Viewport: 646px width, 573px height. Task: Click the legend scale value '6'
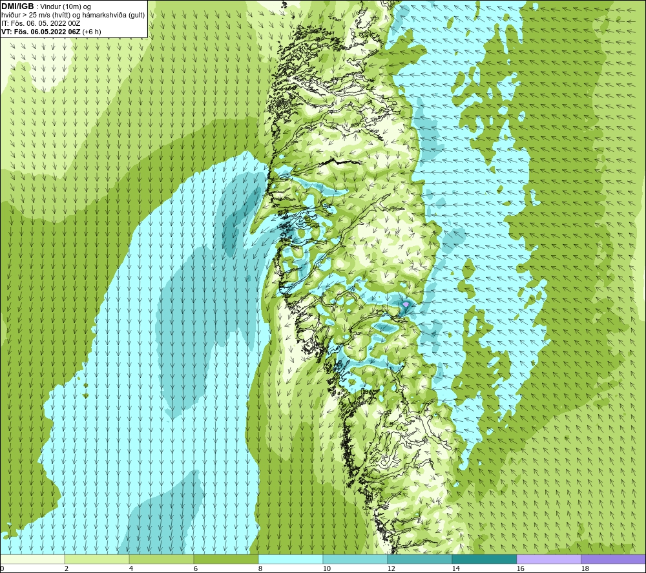pos(195,569)
